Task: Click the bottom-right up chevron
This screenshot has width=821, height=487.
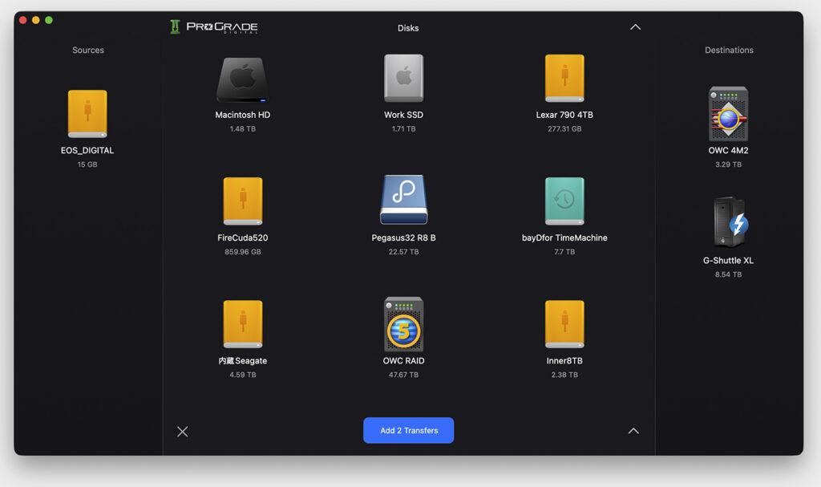Action: [633, 431]
